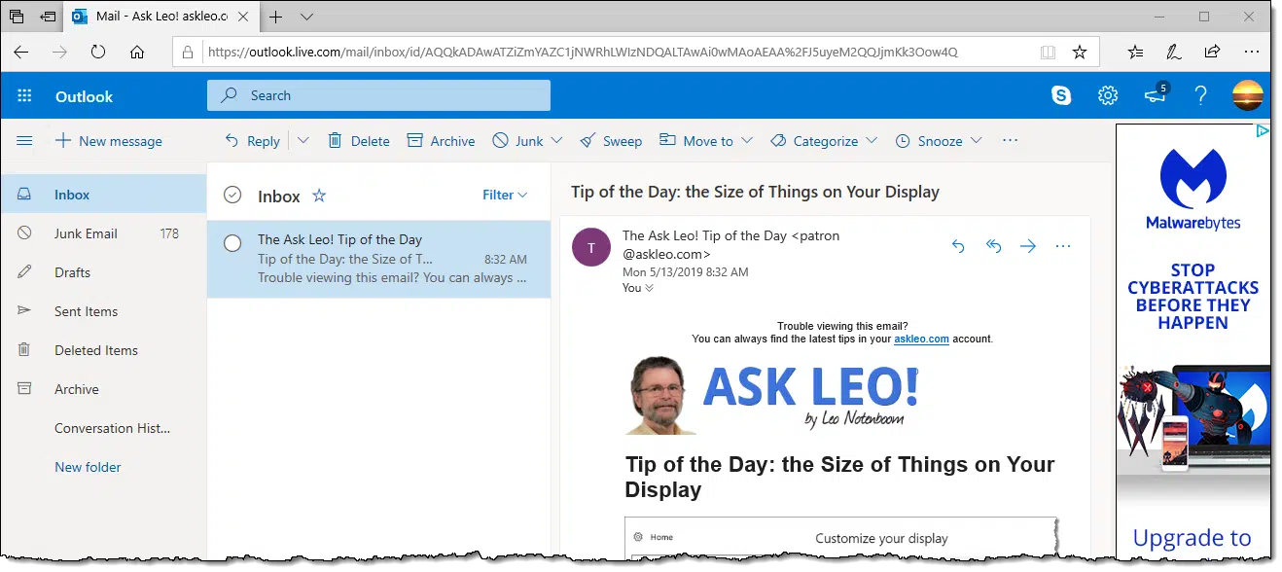Image resolution: width=1282 pixels, height=572 pixels.
Task: Reply all using the double arrow icon
Action: click(x=993, y=246)
